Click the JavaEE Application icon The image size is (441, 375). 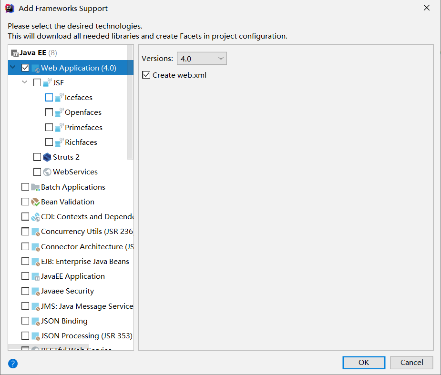[35, 277]
